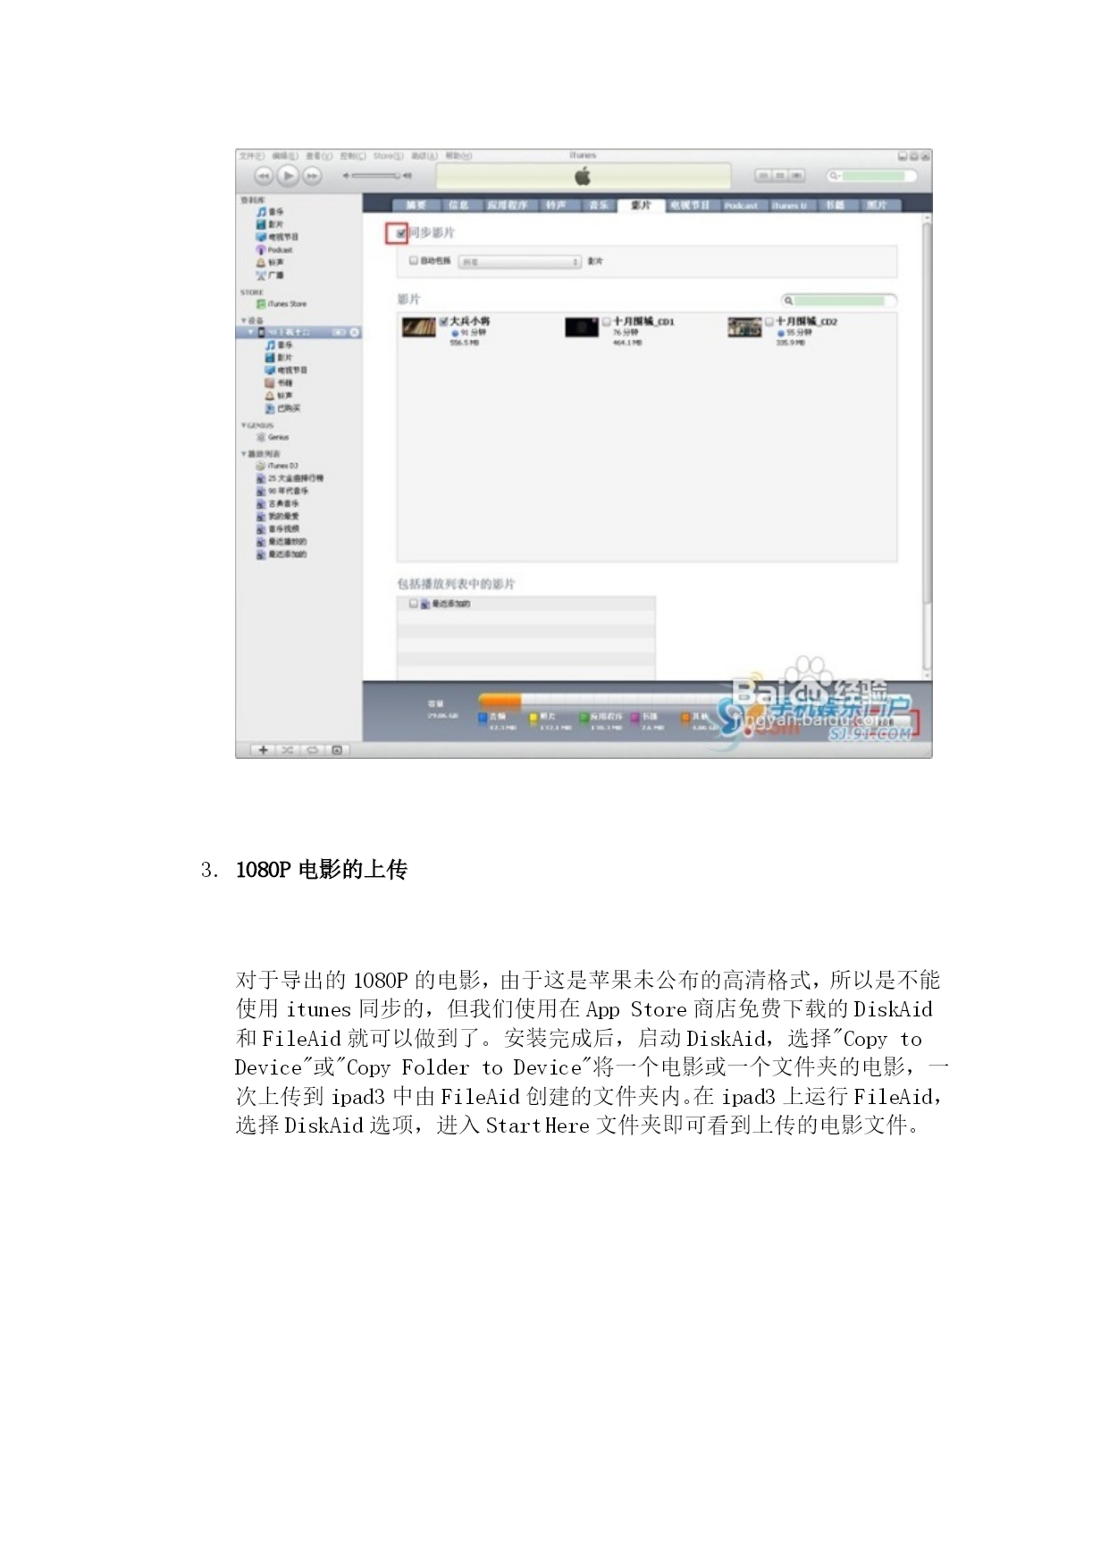This screenshot has height=1568, width=1109.
Task: Open the library 音乐 item with the note icon
Action: [x=271, y=212]
